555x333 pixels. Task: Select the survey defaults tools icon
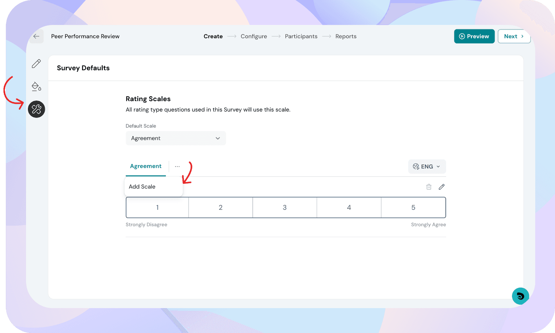coord(36,109)
